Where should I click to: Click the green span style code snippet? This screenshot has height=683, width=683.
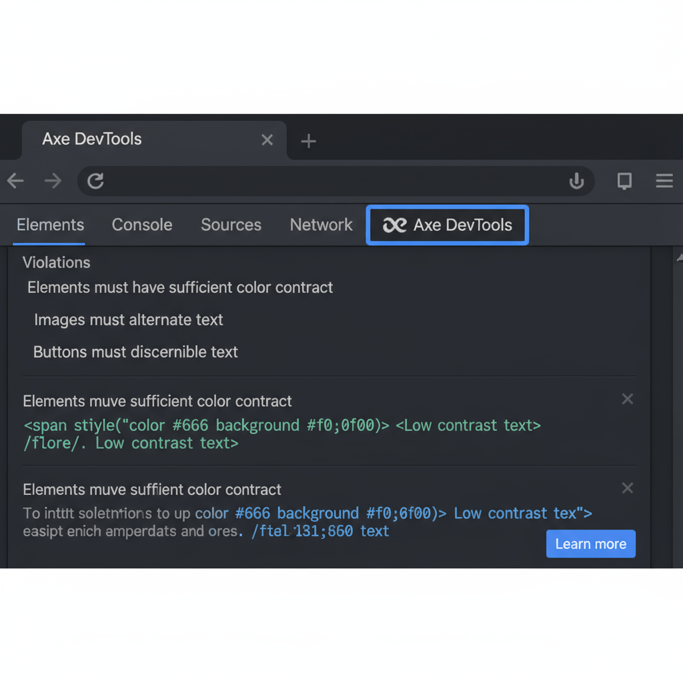pyautogui.click(x=282, y=425)
